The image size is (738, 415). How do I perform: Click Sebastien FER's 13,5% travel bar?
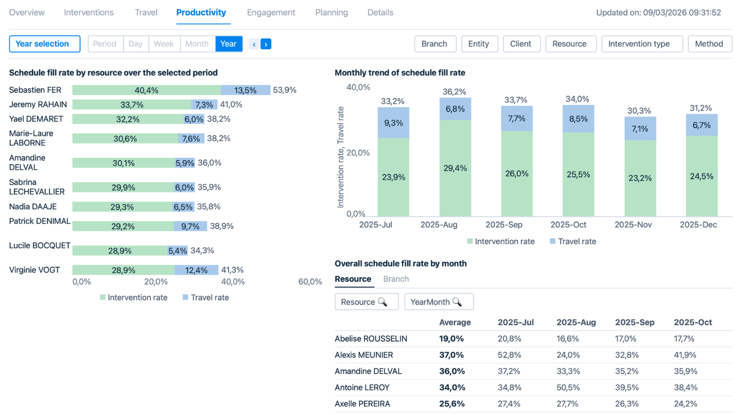pyautogui.click(x=245, y=90)
